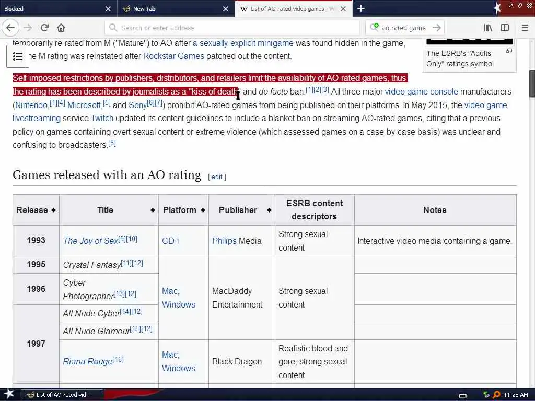Toggle the browser sidebar view icon

tap(505, 28)
